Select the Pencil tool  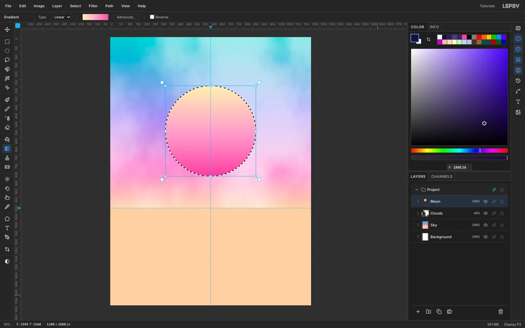[x=7, y=109]
